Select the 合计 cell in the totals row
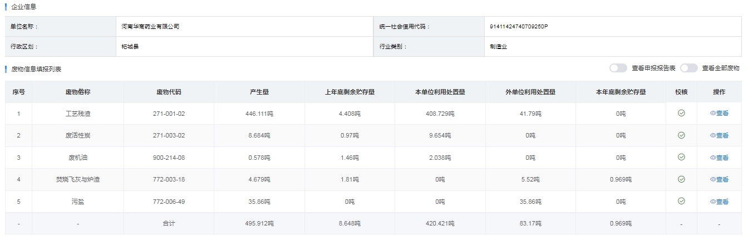 [x=169, y=223]
